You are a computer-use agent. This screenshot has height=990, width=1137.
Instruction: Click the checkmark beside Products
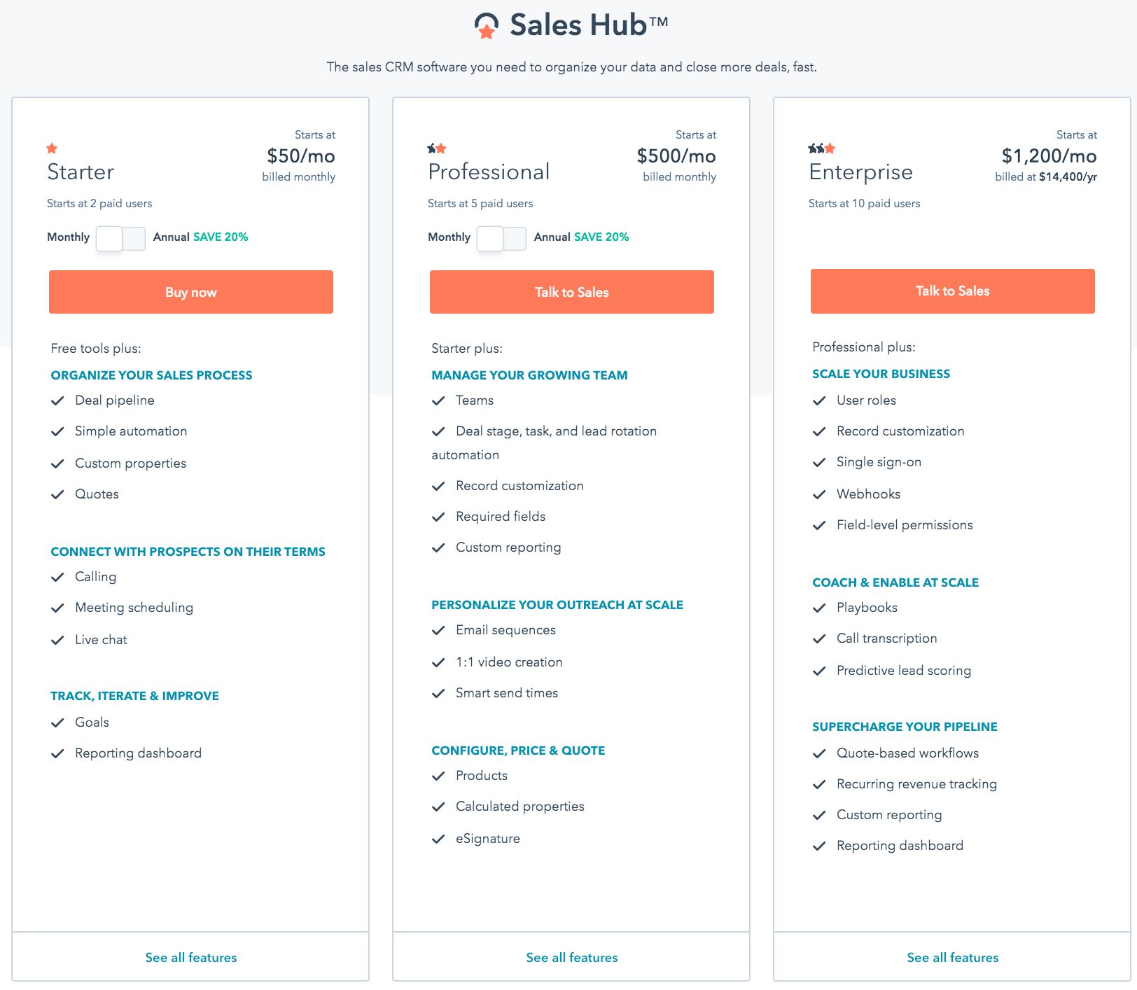[x=438, y=776]
